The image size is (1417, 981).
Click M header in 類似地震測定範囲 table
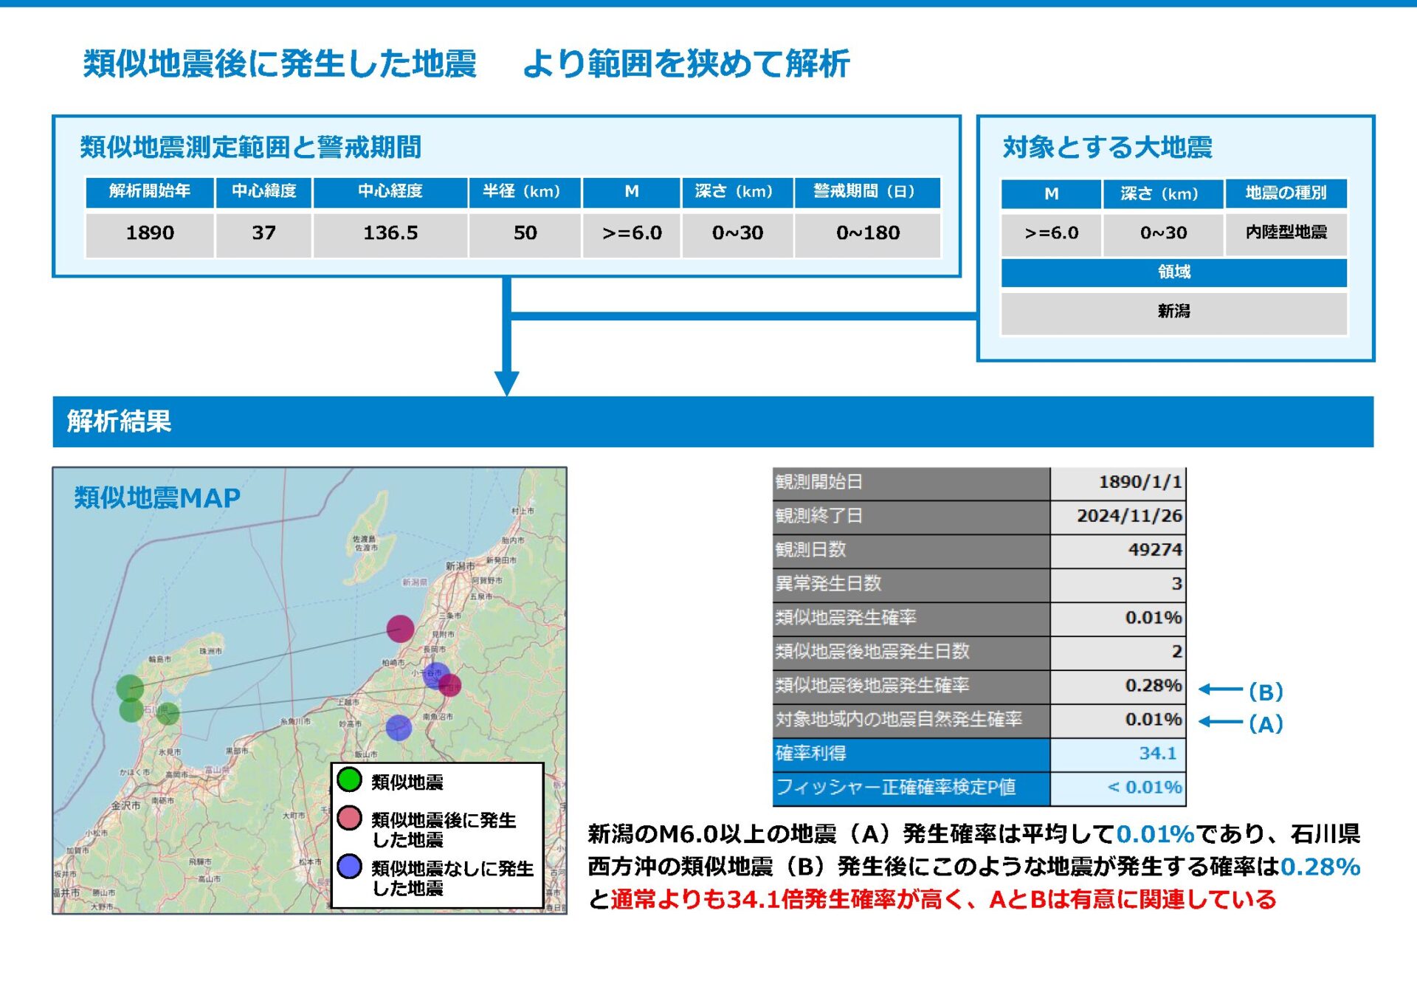tap(631, 192)
